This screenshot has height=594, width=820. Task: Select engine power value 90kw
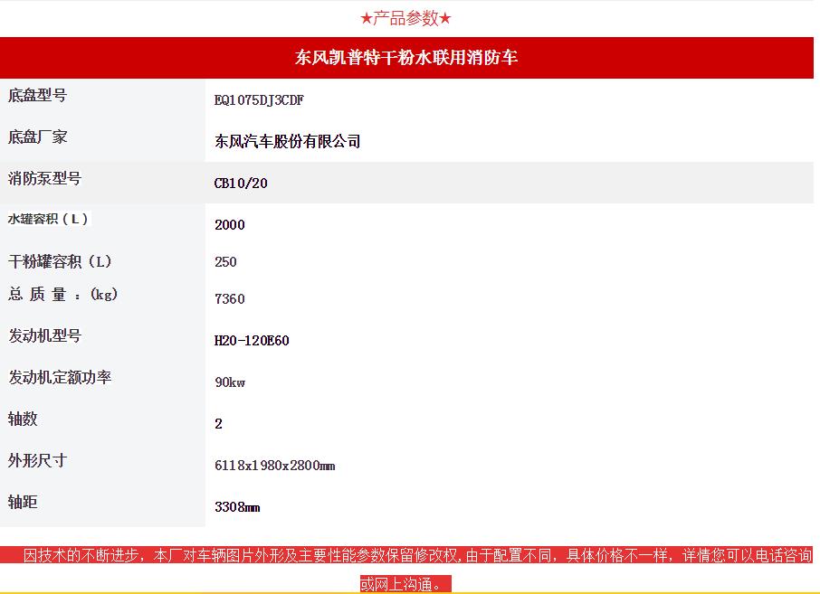[230, 382]
